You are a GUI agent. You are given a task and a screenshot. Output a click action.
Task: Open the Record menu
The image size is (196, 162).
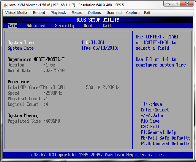39,13
